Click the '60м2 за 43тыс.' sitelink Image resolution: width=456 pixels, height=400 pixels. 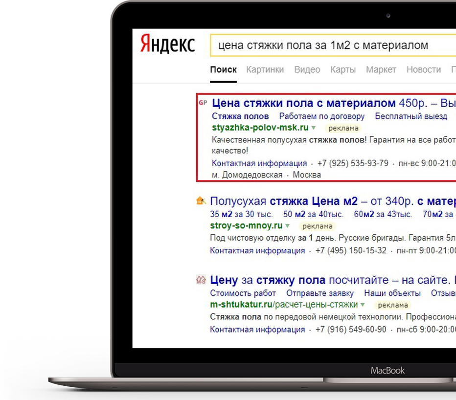click(x=383, y=214)
